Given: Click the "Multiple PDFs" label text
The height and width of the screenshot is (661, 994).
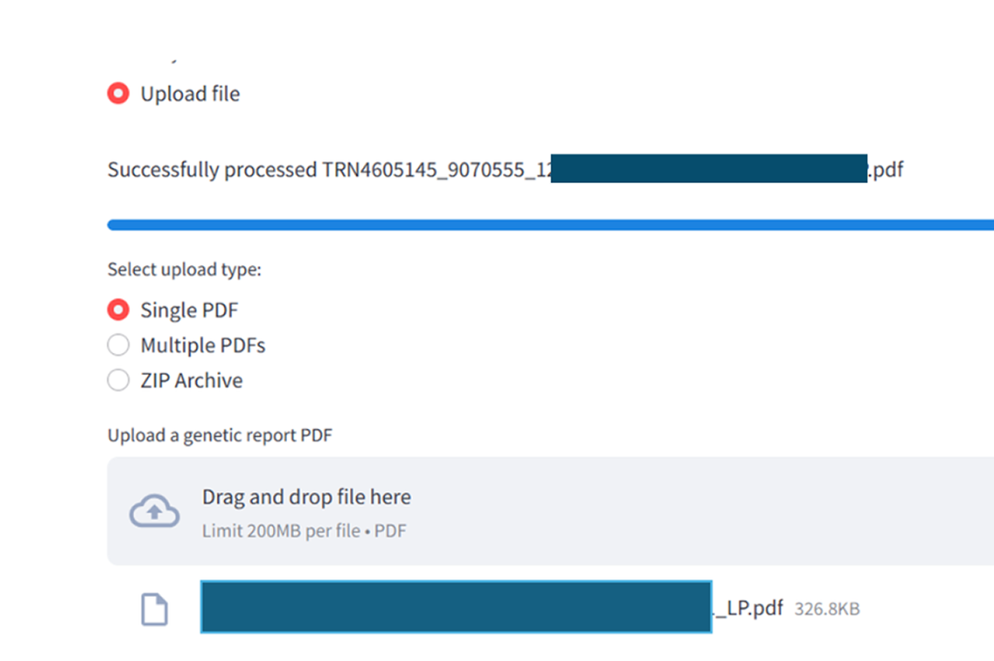Looking at the screenshot, I should pyautogui.click(x=203, y=345).
